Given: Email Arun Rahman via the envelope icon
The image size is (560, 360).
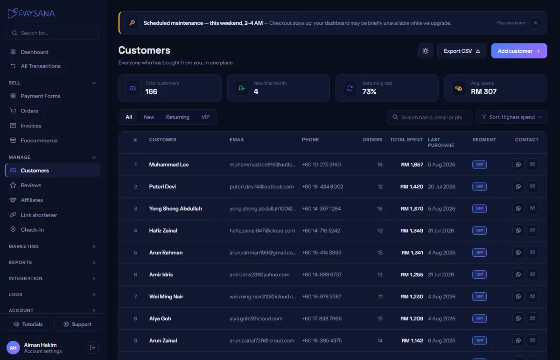Looking at the screenshot, I should tap(532, 252).
